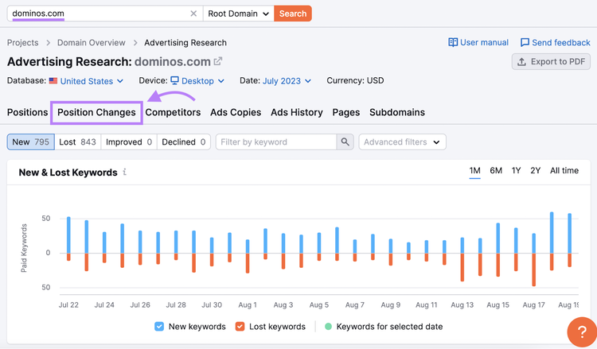Viewport: 597px width, 349px height.
Task: Toggle the New keywords checkbox
Action: click(159, 327)
